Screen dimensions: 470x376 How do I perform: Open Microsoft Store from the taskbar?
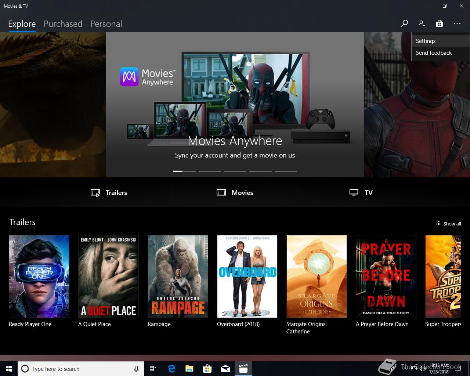pyautogui.click(x=207, y=369)
